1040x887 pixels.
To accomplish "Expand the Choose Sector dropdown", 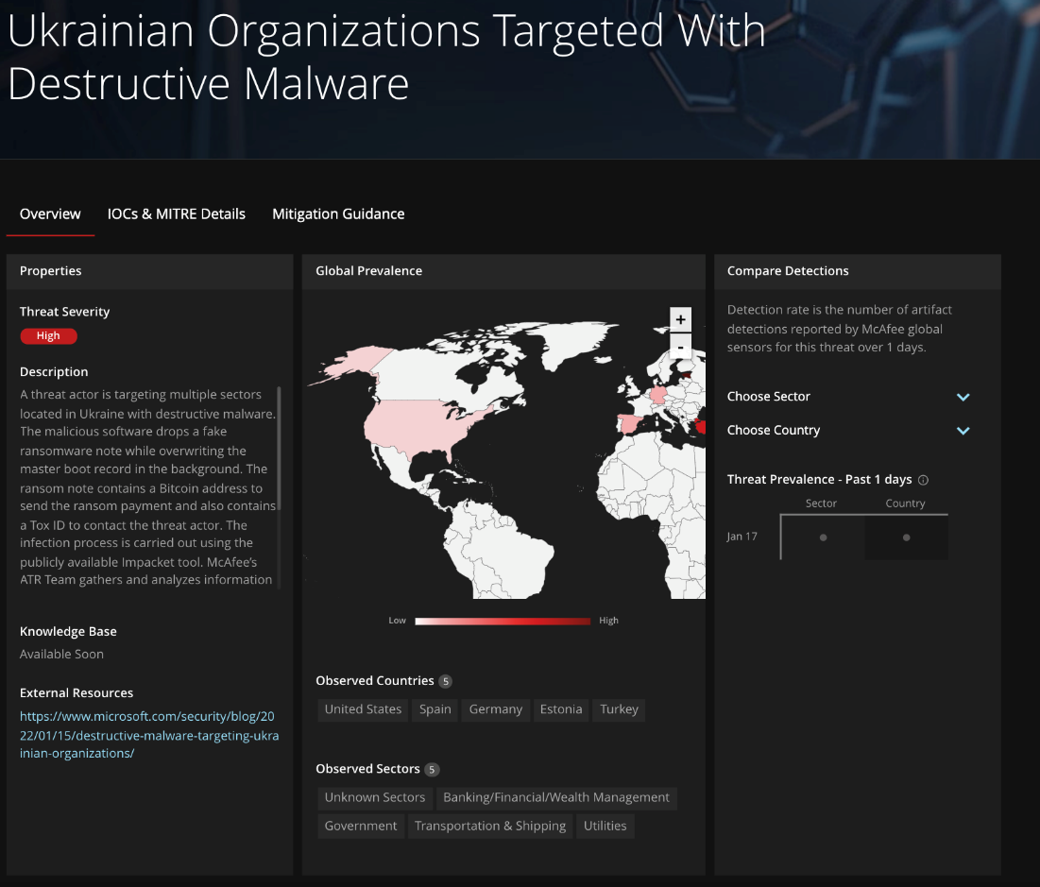I will [x=963, y=397].
